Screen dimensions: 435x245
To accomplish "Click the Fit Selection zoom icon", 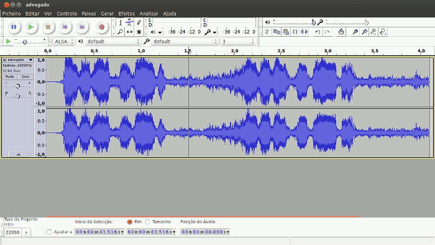I will pos(373,32).
